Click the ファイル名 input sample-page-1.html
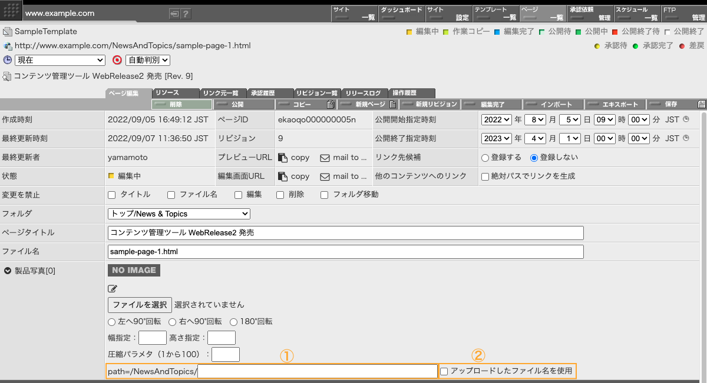Viewport: 707px width, 383px height. click(346, 251)
